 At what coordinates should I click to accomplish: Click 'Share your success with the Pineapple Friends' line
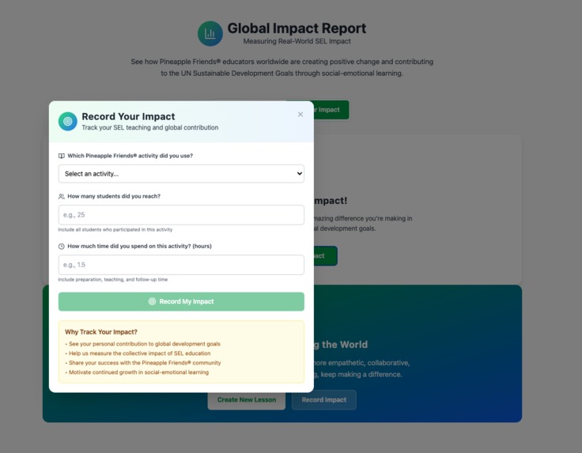pyautogui.click(x=143, y=363)
